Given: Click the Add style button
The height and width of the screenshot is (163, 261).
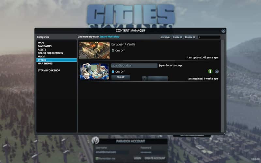Looking at the screenshot, I should pyautogui.click(x=165, y=37).
